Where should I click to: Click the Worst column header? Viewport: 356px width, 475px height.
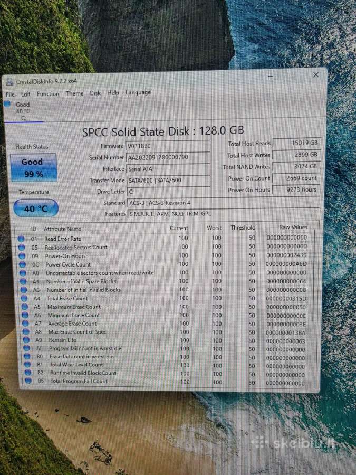click(x=214, y=228)
